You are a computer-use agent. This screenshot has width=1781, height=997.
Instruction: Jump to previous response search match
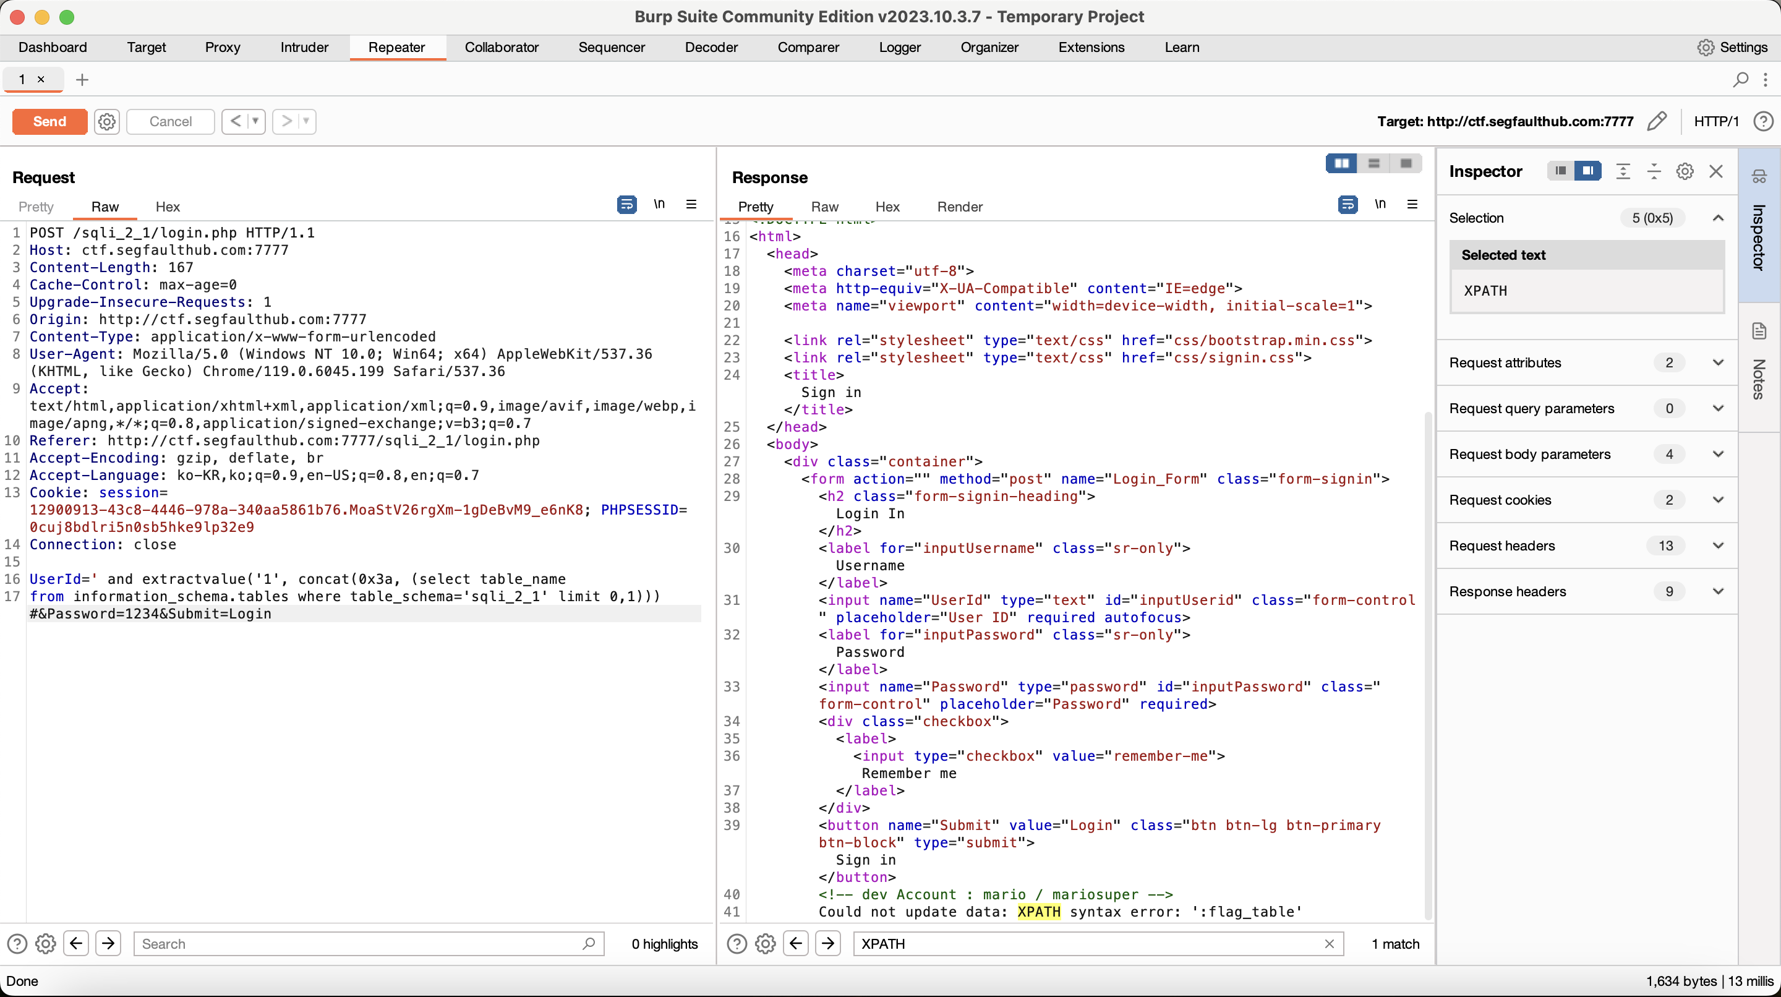[796, 943]
